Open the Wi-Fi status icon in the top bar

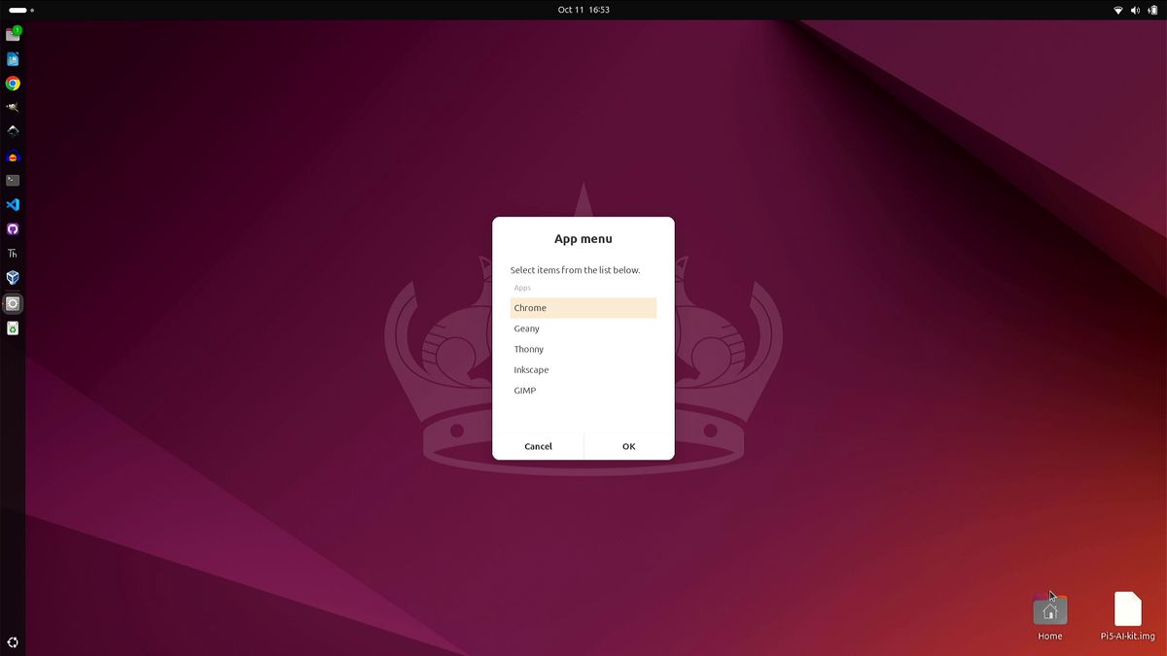click(x=1116, y=10)
